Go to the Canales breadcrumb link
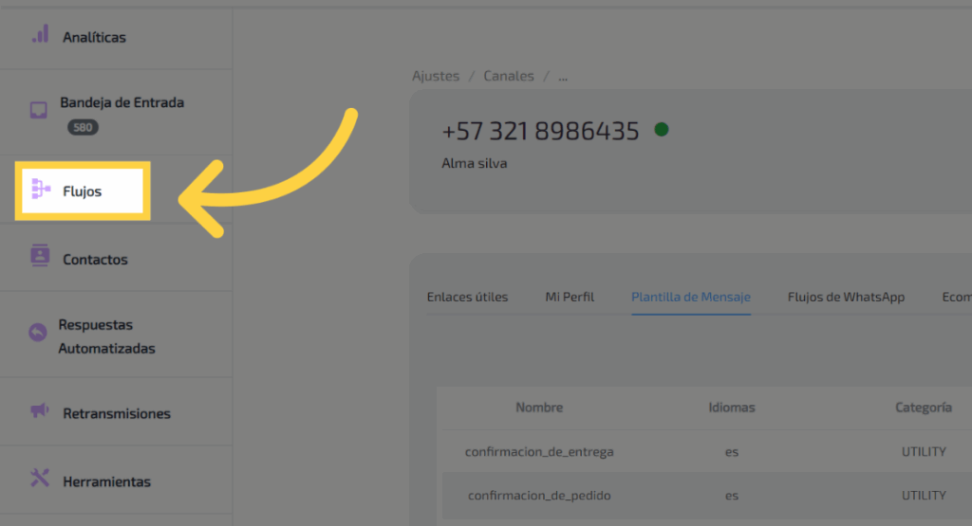 click(509, 76)
